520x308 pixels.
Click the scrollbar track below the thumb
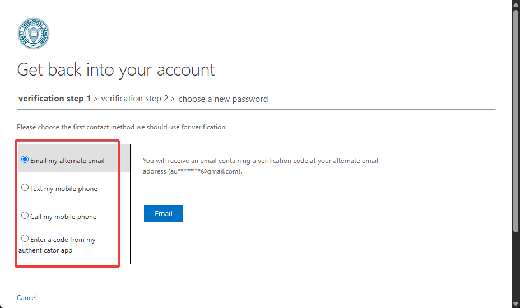point(516,263)
